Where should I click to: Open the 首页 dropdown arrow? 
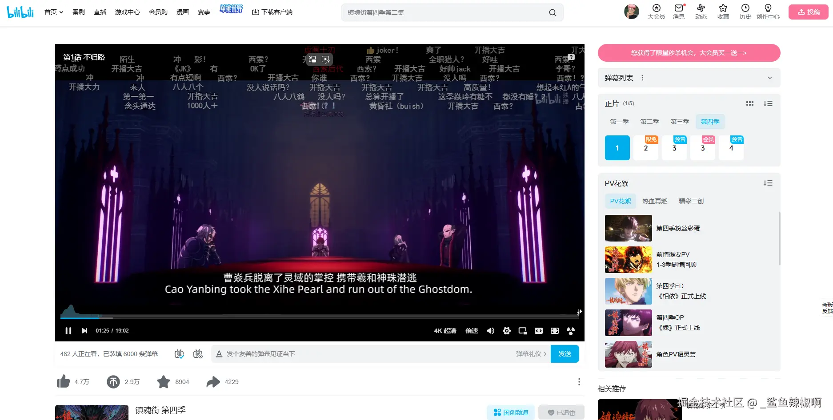coord(61,12)
